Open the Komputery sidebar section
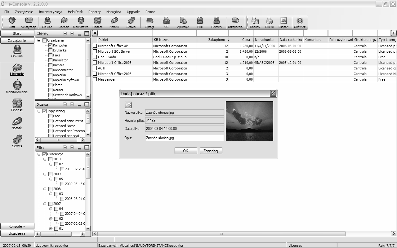 point(17,226)
